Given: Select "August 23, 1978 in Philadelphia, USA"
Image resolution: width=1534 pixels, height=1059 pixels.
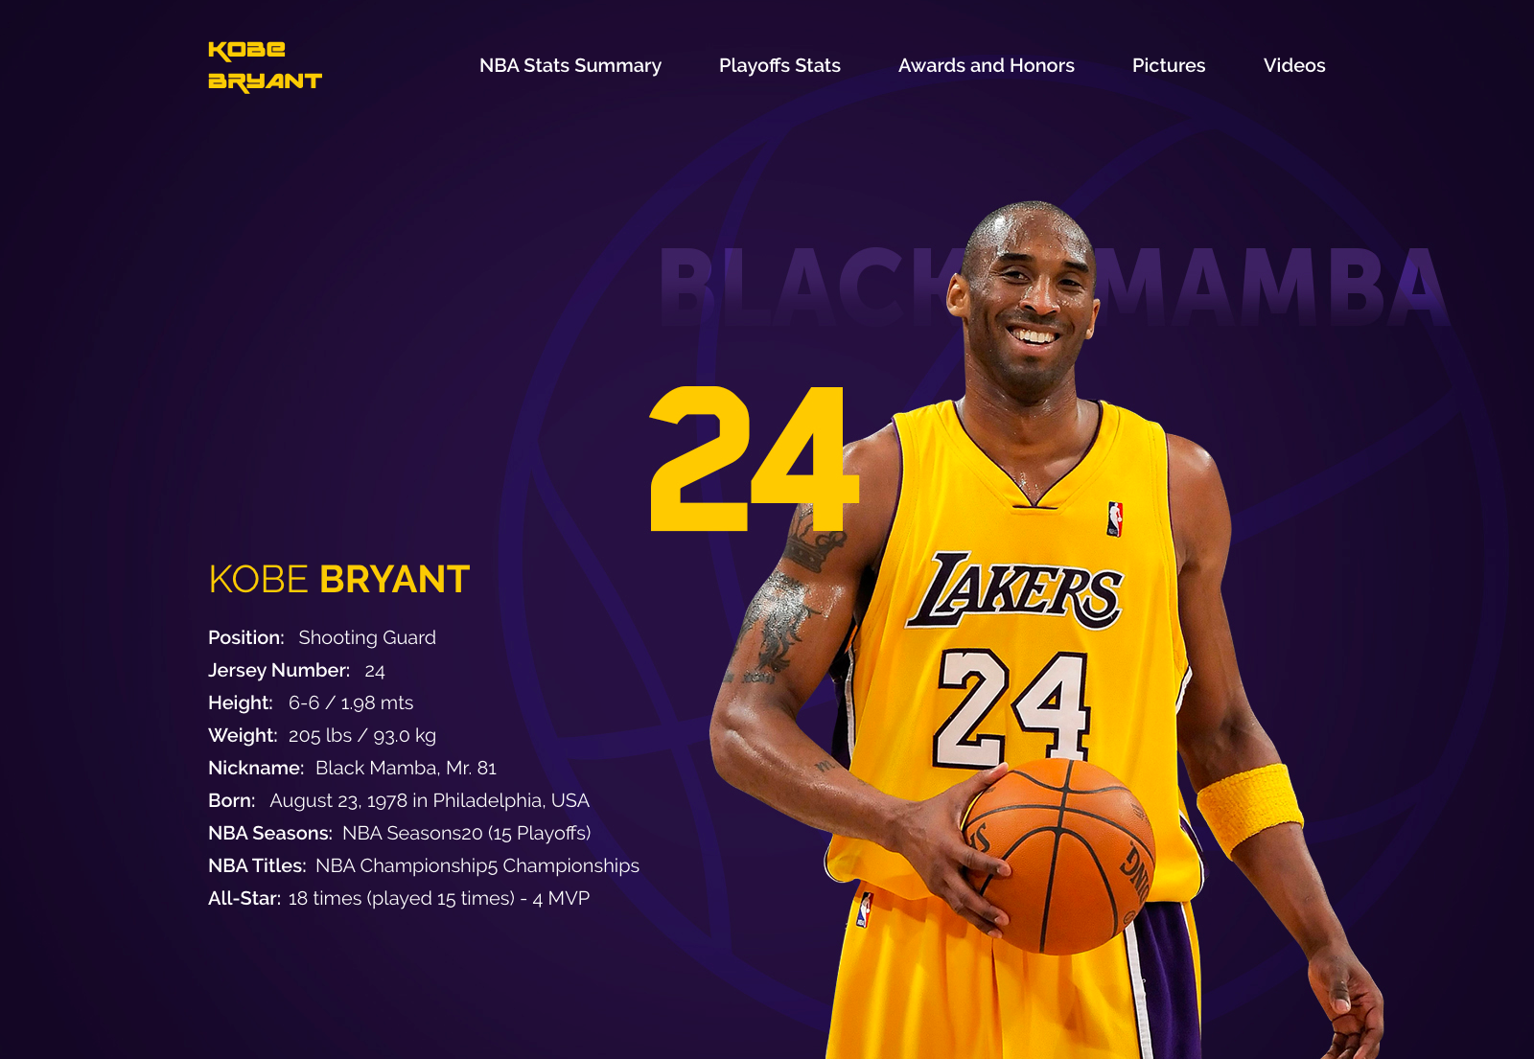Looking at the screenshot, I should [430, 800].
